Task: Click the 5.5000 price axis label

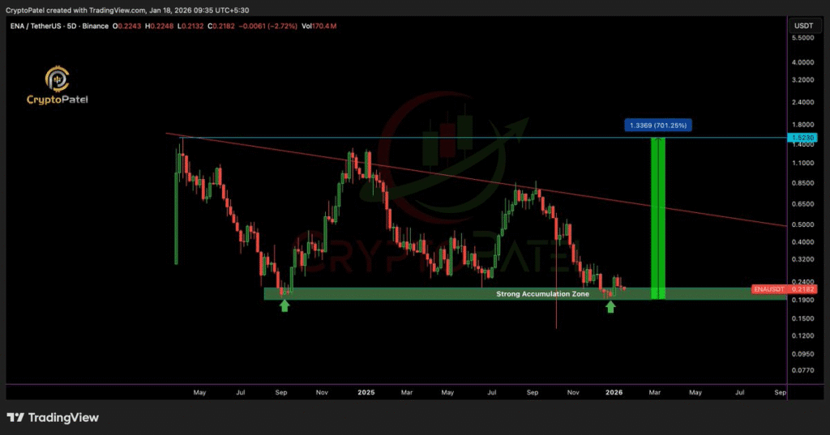Action: (802, 38)
